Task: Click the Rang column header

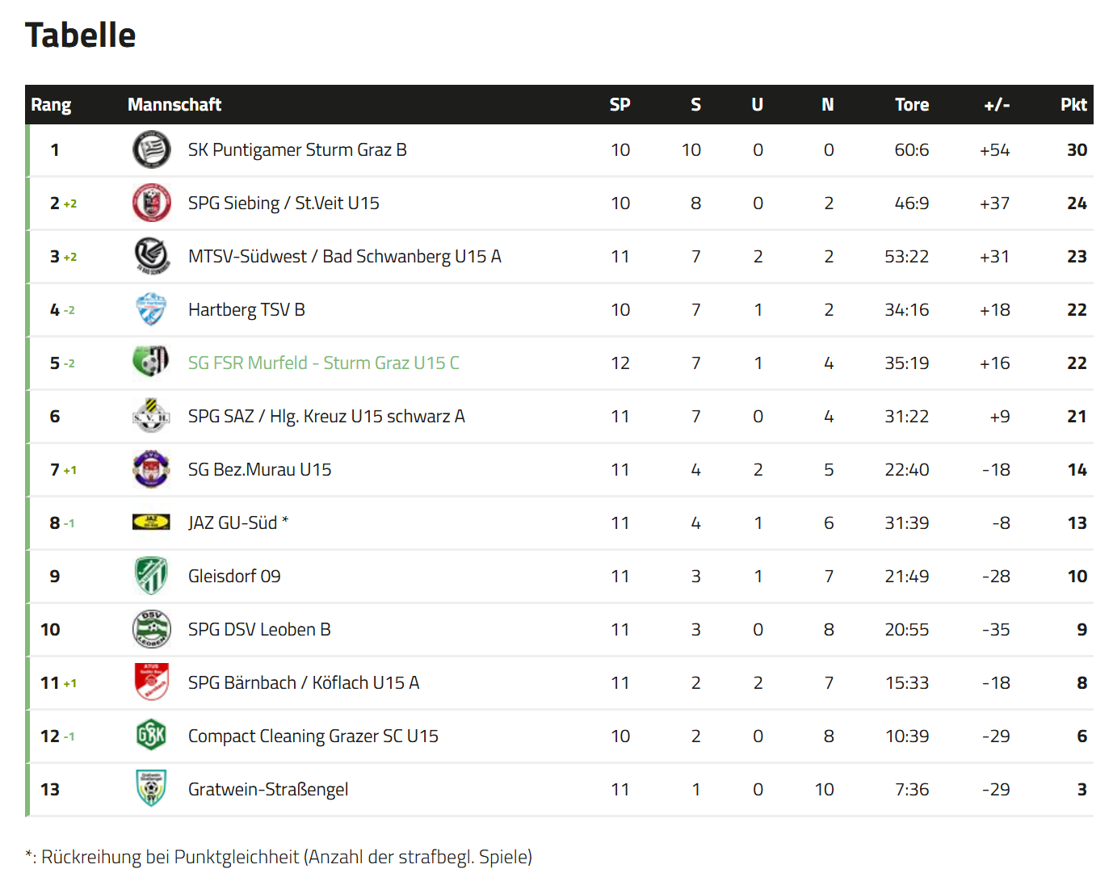Action: (x=51, y=105)
